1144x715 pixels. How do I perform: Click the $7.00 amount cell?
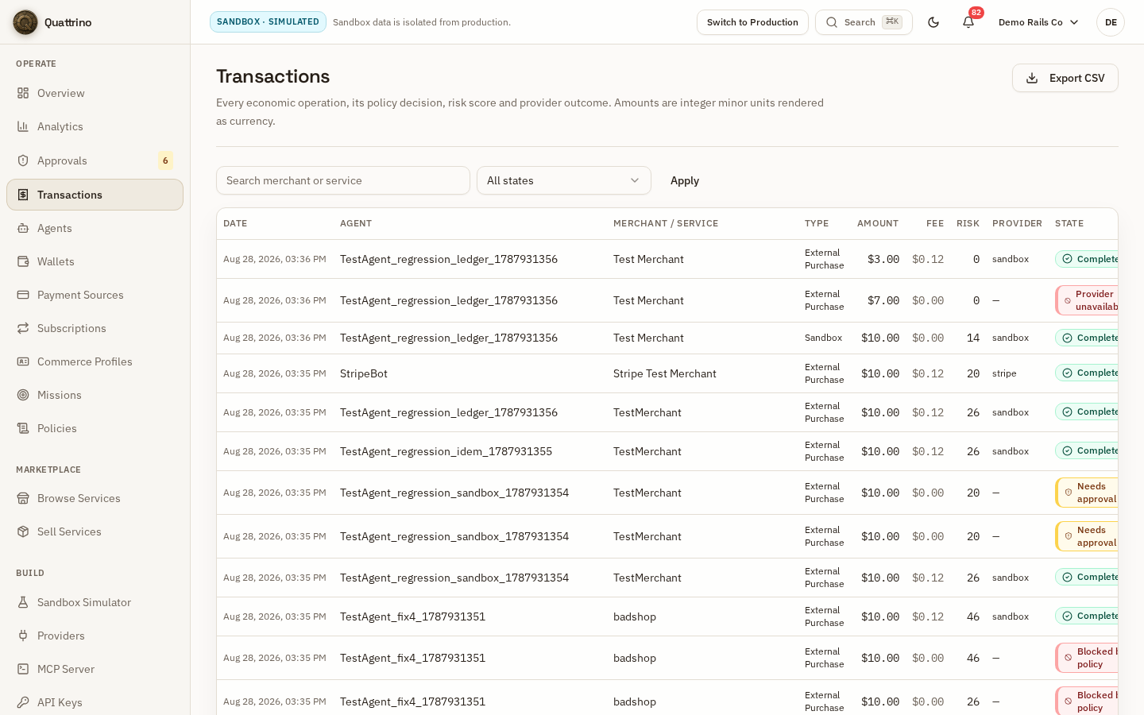pos(883,300)
